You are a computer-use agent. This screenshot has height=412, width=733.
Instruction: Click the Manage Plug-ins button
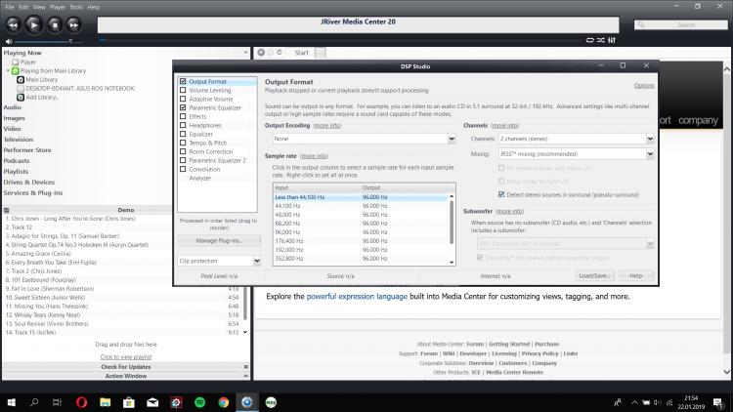pyautogui.click(x=219, y=240)
